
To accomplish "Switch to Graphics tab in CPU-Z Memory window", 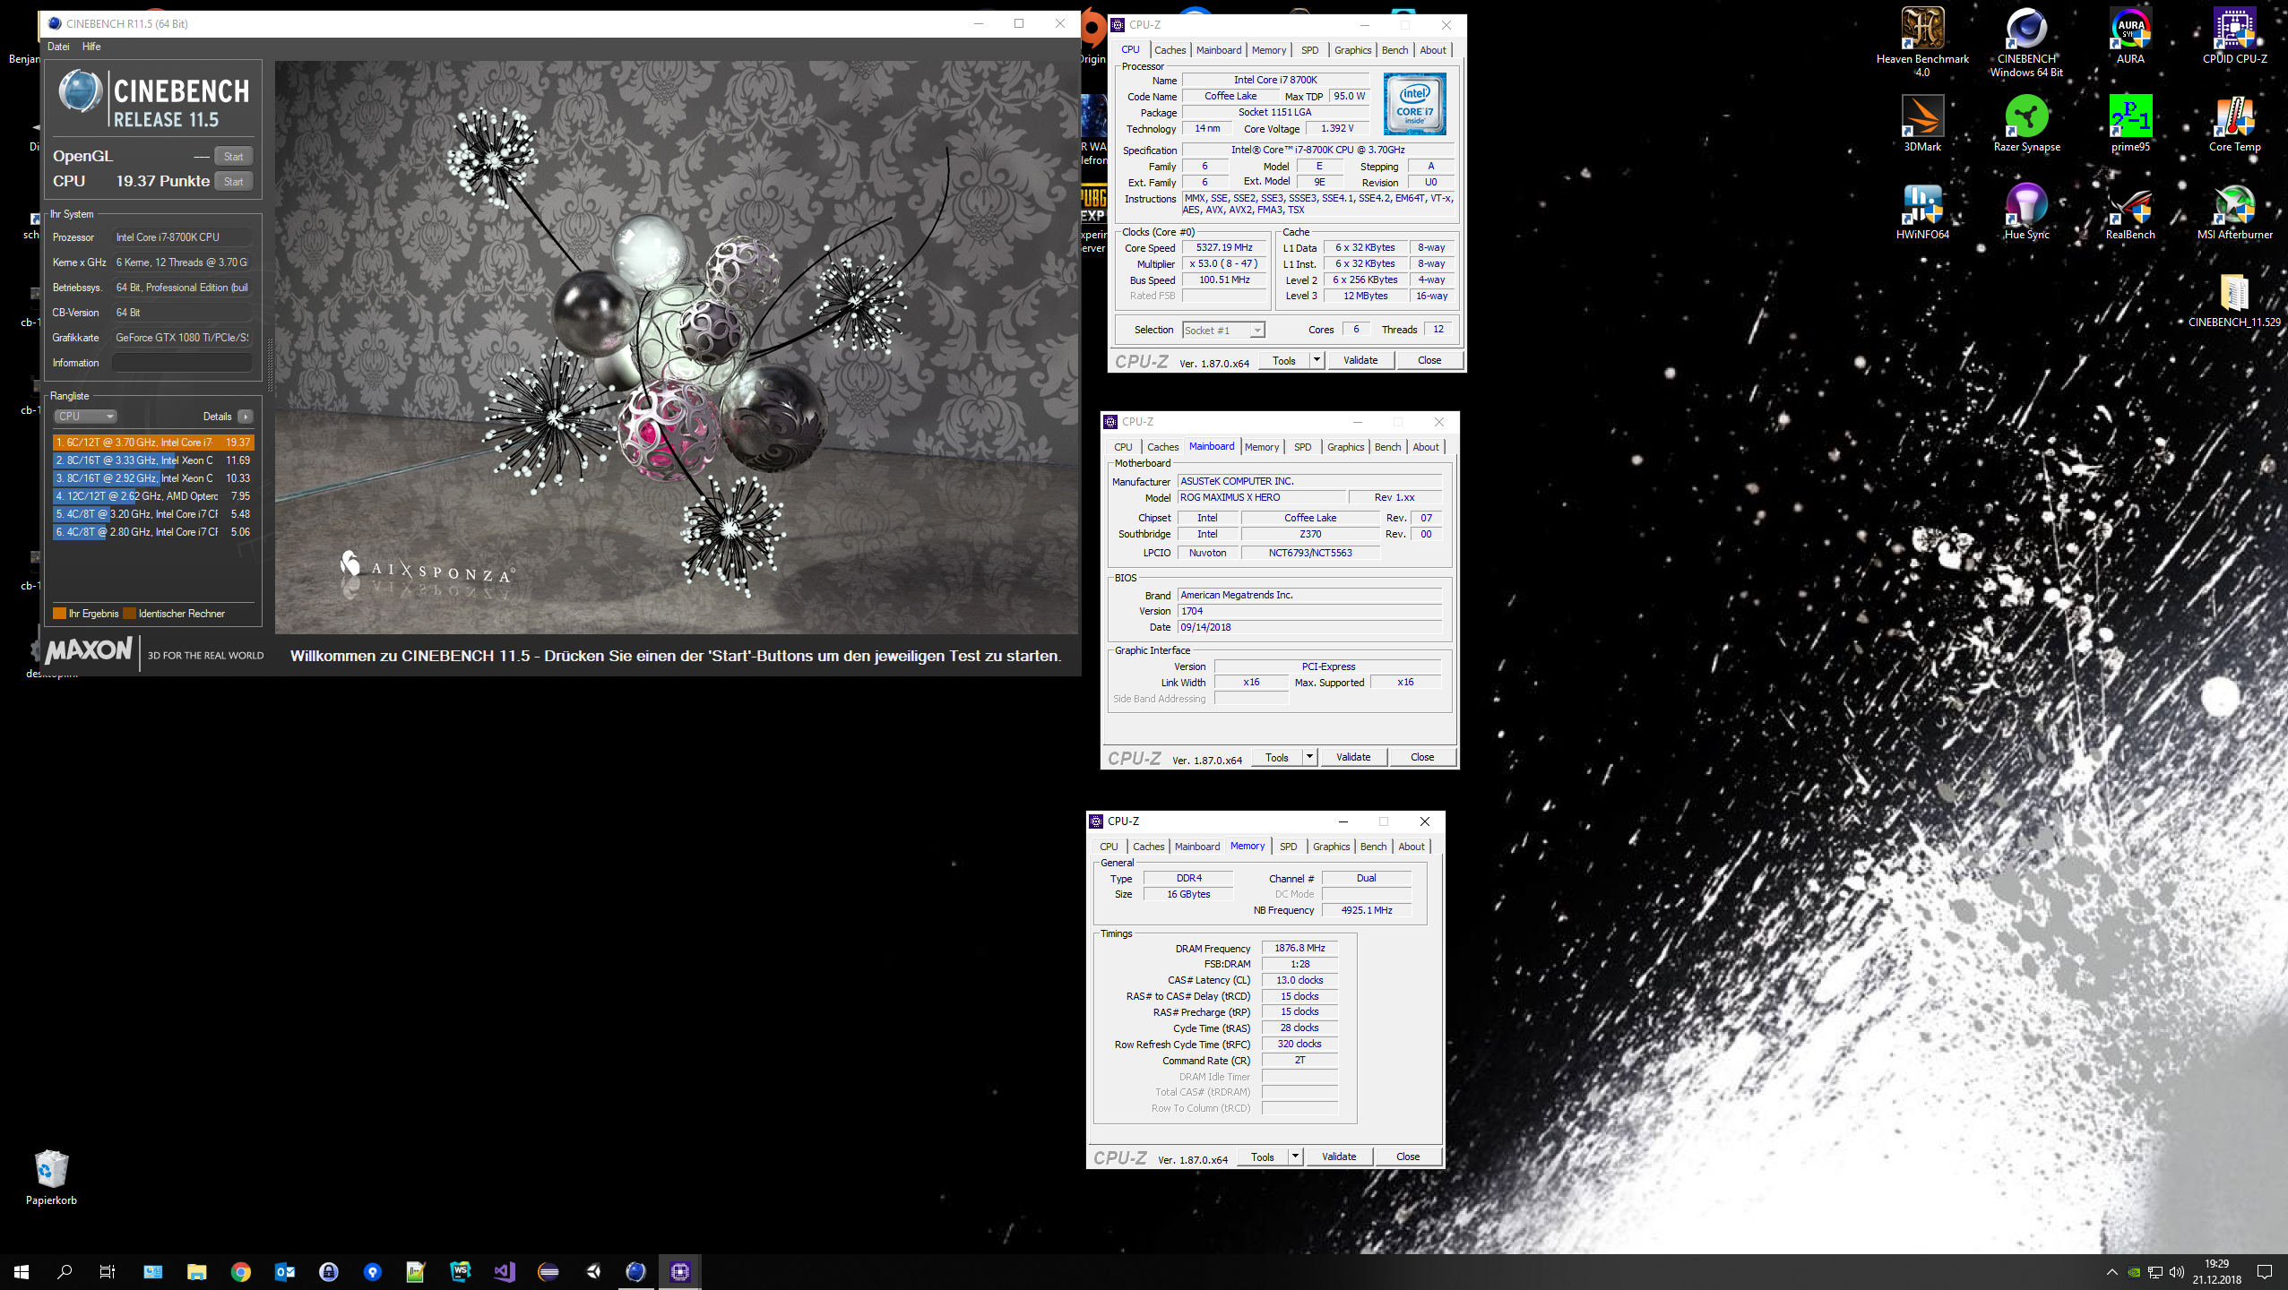I will [1331, 847].
